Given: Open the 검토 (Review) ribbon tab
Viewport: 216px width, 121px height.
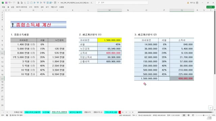Looking at the screenshot, I should pos(42,7).
